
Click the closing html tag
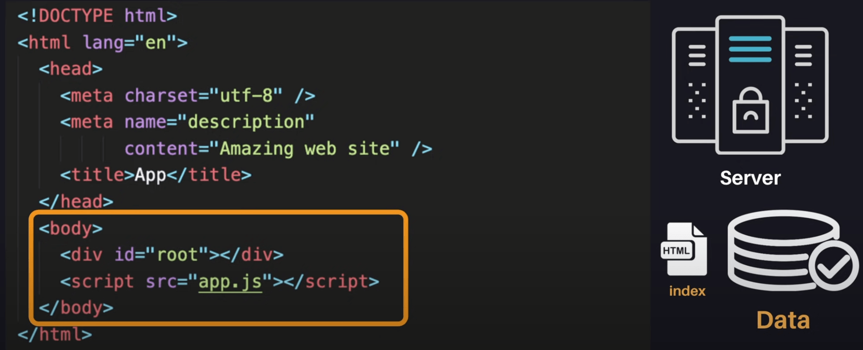click(55, 335)
